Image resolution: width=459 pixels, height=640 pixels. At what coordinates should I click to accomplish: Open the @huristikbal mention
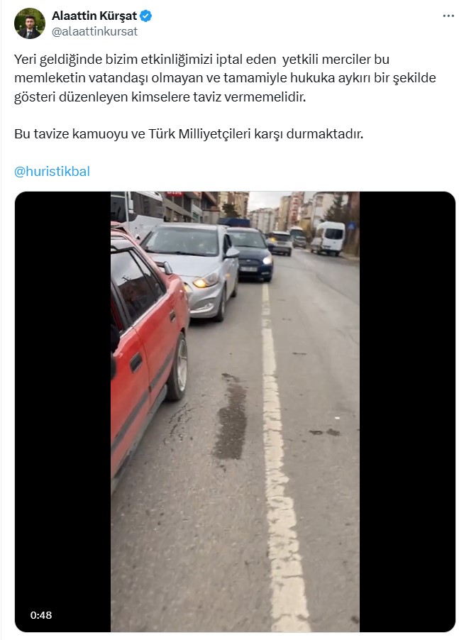(52, 172)
